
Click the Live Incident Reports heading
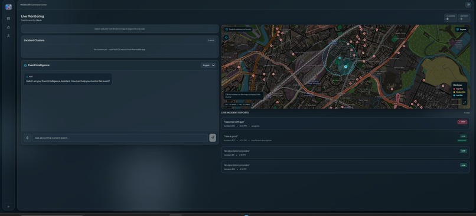point(235,113)
